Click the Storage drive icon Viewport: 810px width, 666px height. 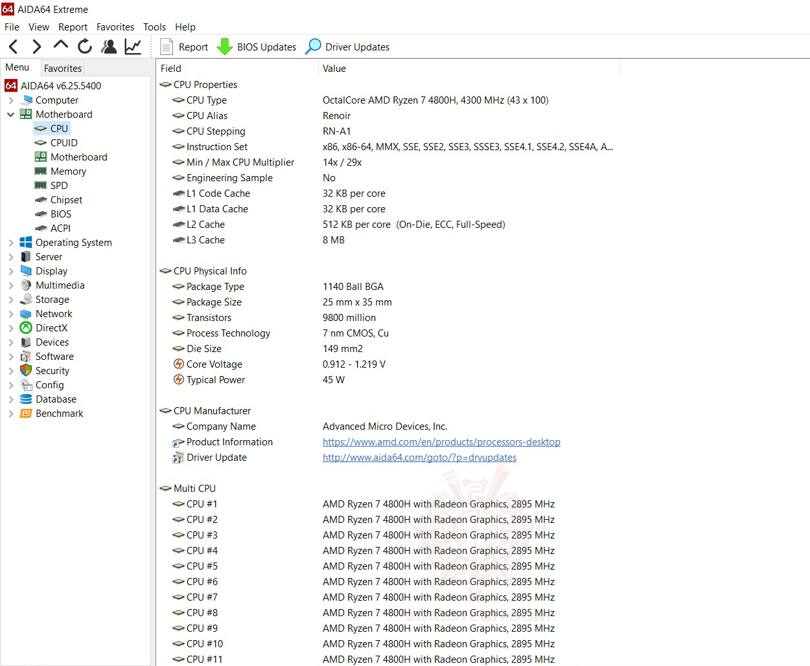[x=26, y=300]
